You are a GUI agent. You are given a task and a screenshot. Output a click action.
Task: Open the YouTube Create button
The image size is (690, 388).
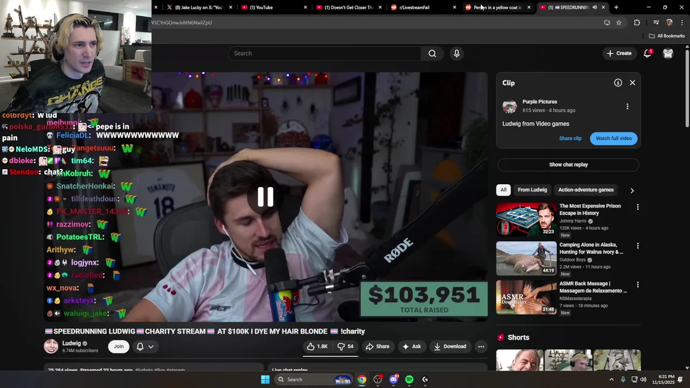point(619,53)
